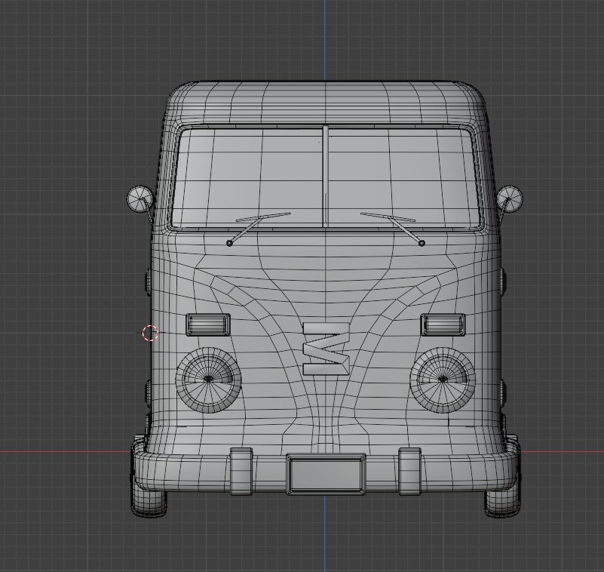This screenshot has width=604, height=572.
Task: Select the right front wheel
Action: click(502, 503)
